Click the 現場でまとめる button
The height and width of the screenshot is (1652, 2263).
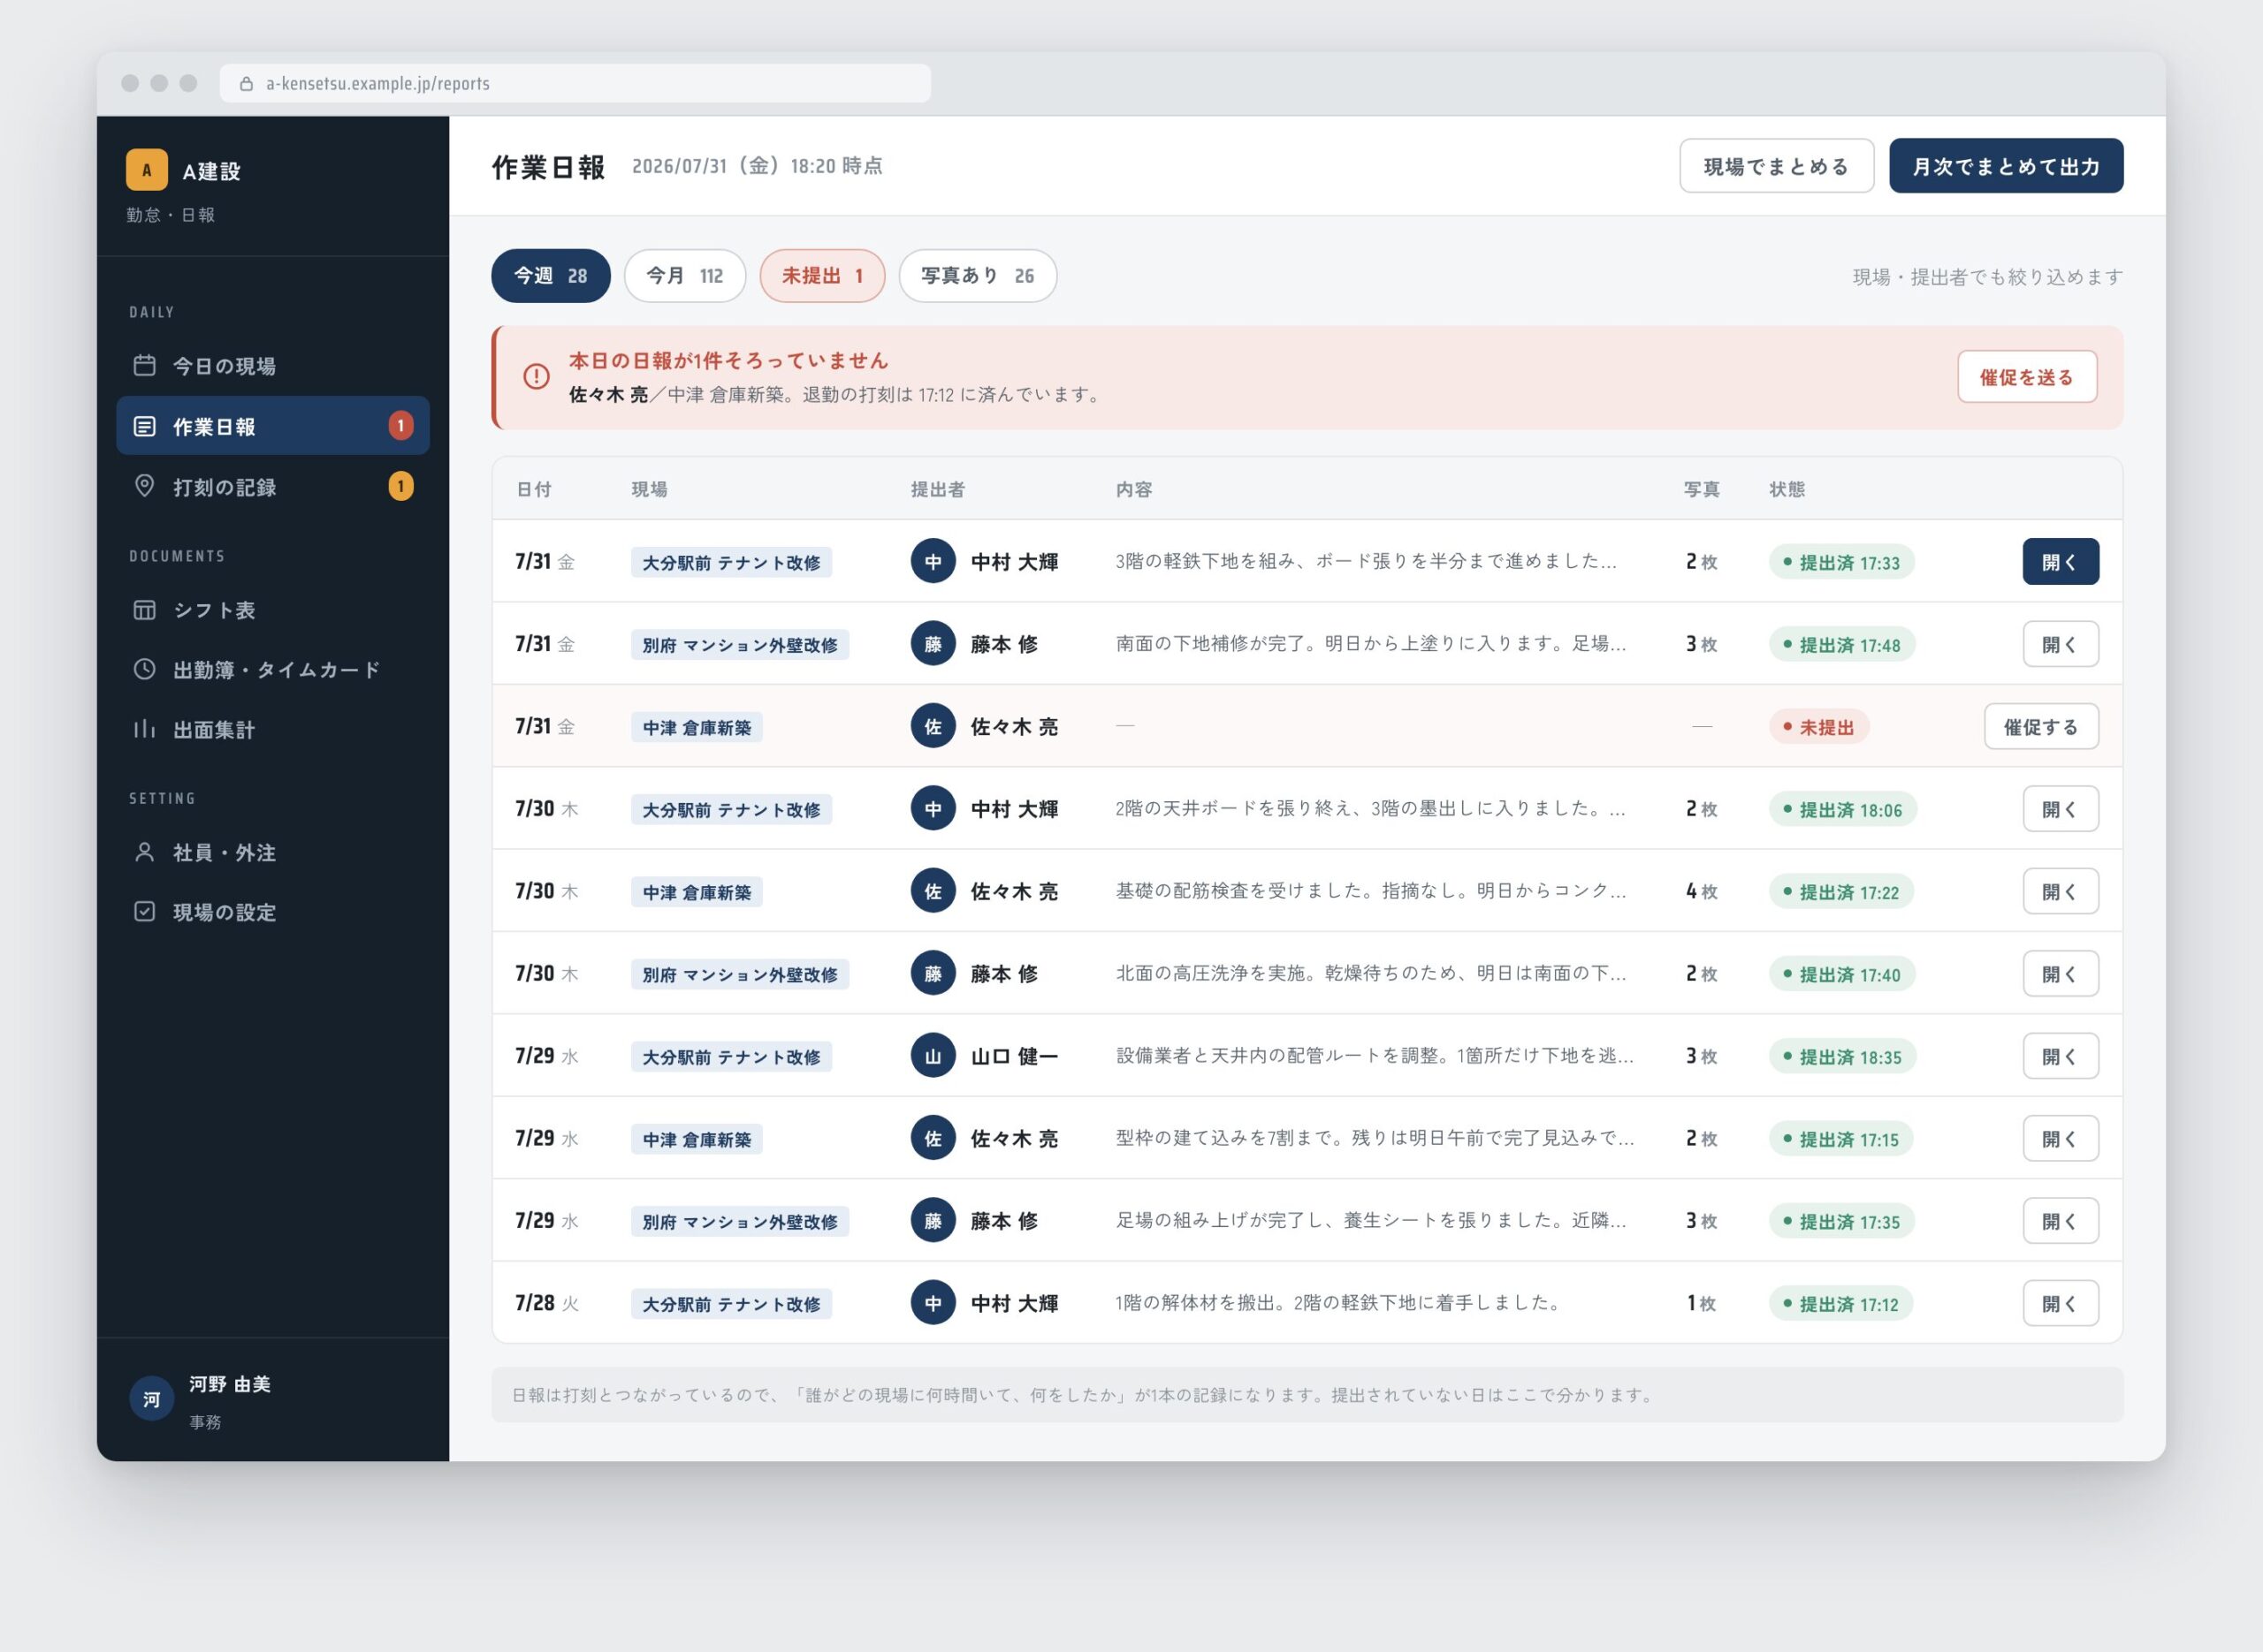(x=1776, y=166)
